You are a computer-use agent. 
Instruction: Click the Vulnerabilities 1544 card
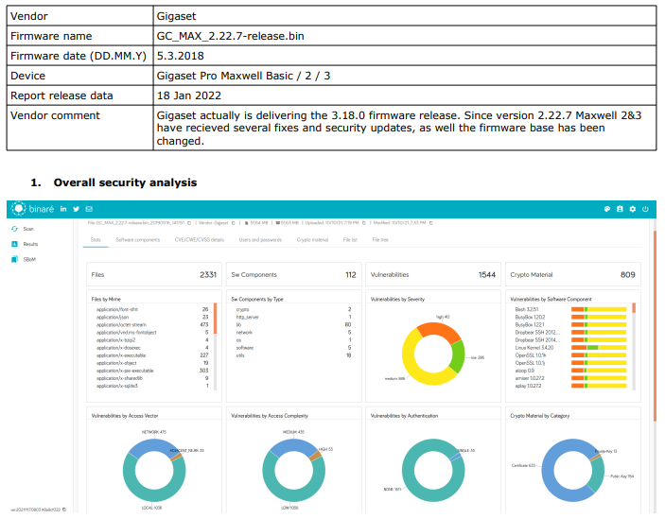(433, 274)
